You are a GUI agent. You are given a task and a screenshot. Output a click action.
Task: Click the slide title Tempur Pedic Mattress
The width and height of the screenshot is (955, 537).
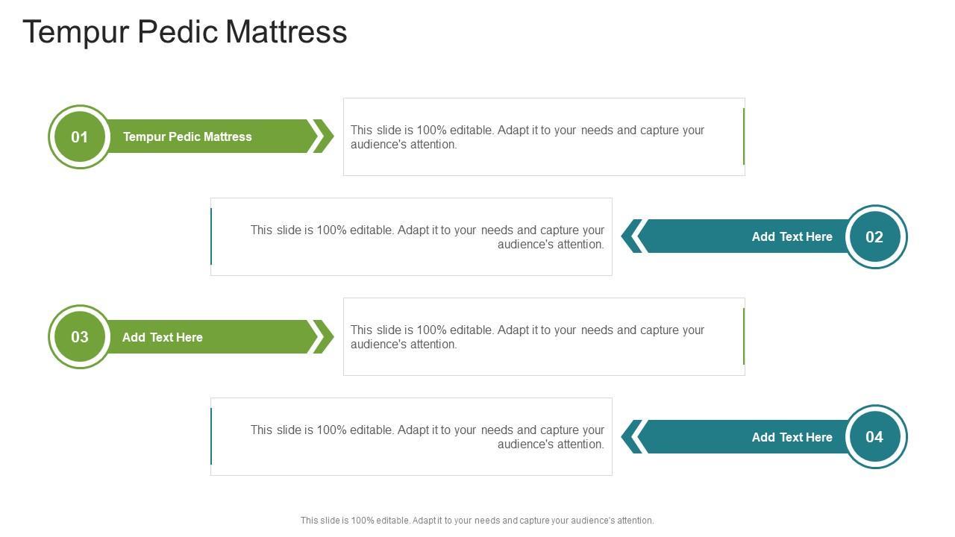coord(185,32)
